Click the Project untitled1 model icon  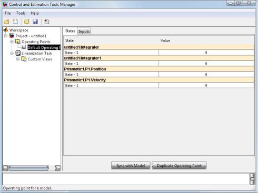(12, 36)
